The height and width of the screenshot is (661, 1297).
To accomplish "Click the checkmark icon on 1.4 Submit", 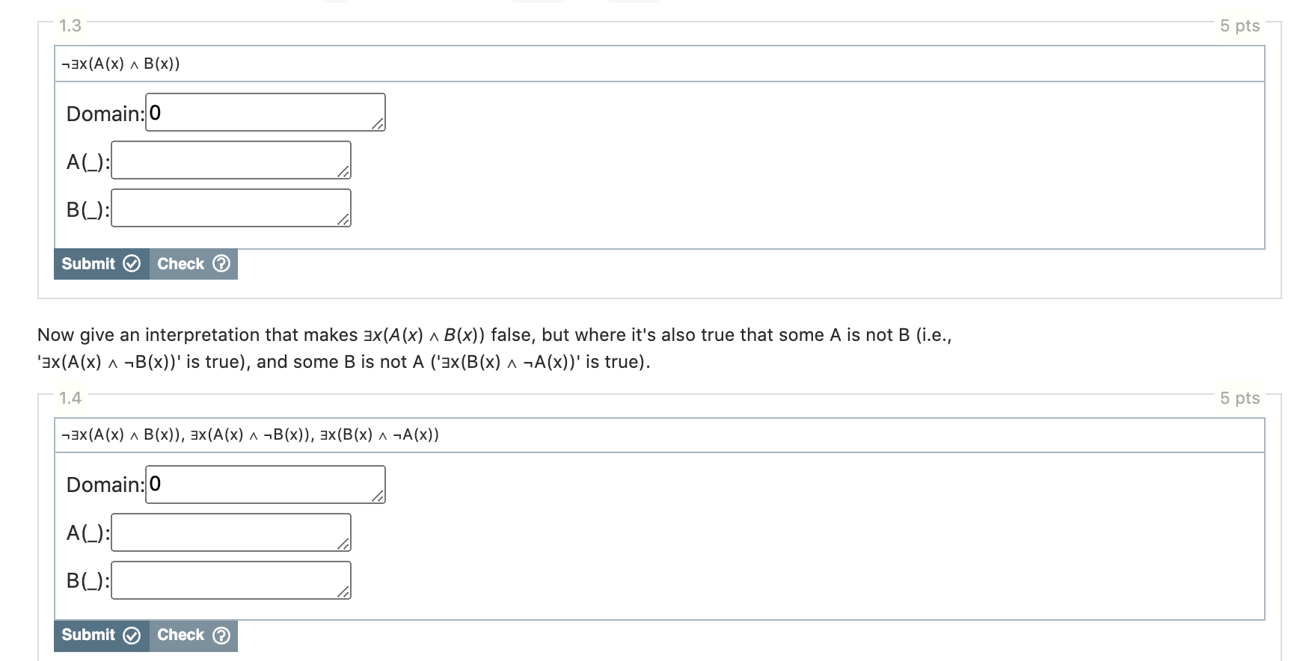I will pyautogui.click(x=132, y=636).
